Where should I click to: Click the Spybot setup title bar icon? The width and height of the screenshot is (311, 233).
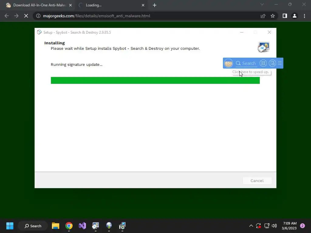point(39,32)
